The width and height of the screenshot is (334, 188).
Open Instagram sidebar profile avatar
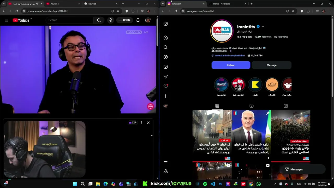click(165, 106)
